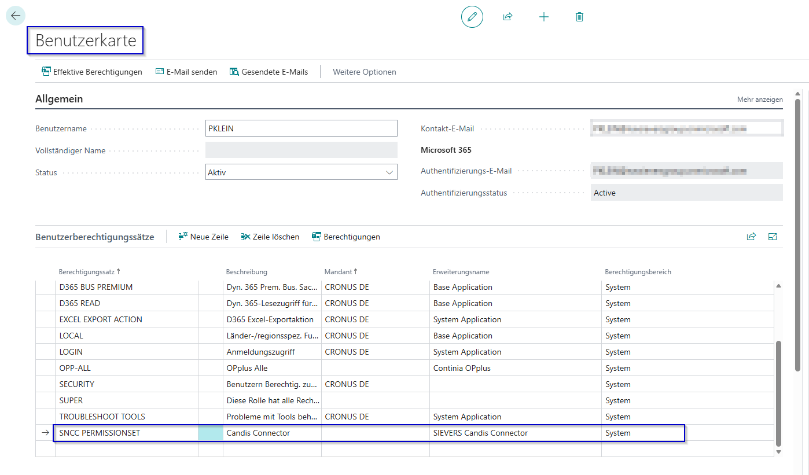809x475 pixels.
Task: Click the share icon in Benutzerberechtigungssätze
Action: 751,237
